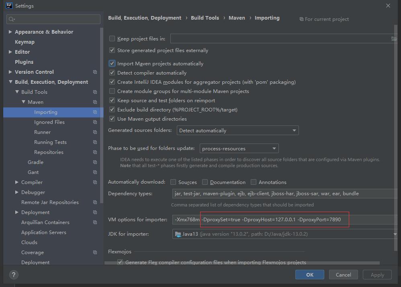
Task: Expand the Version Control node arrow
Action: [10, 72]
